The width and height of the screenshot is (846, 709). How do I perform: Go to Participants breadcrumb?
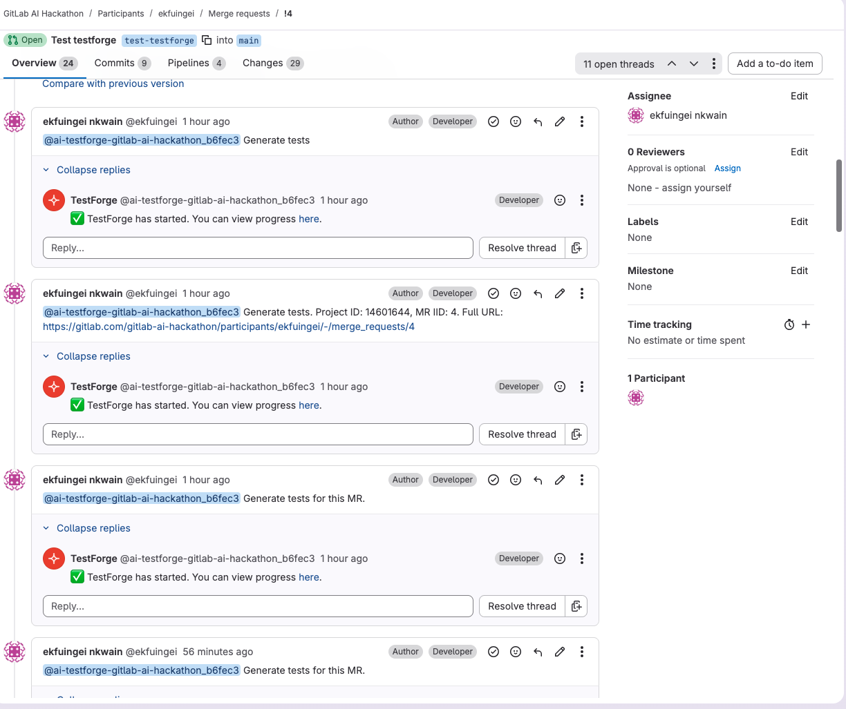tap(121, 14)
